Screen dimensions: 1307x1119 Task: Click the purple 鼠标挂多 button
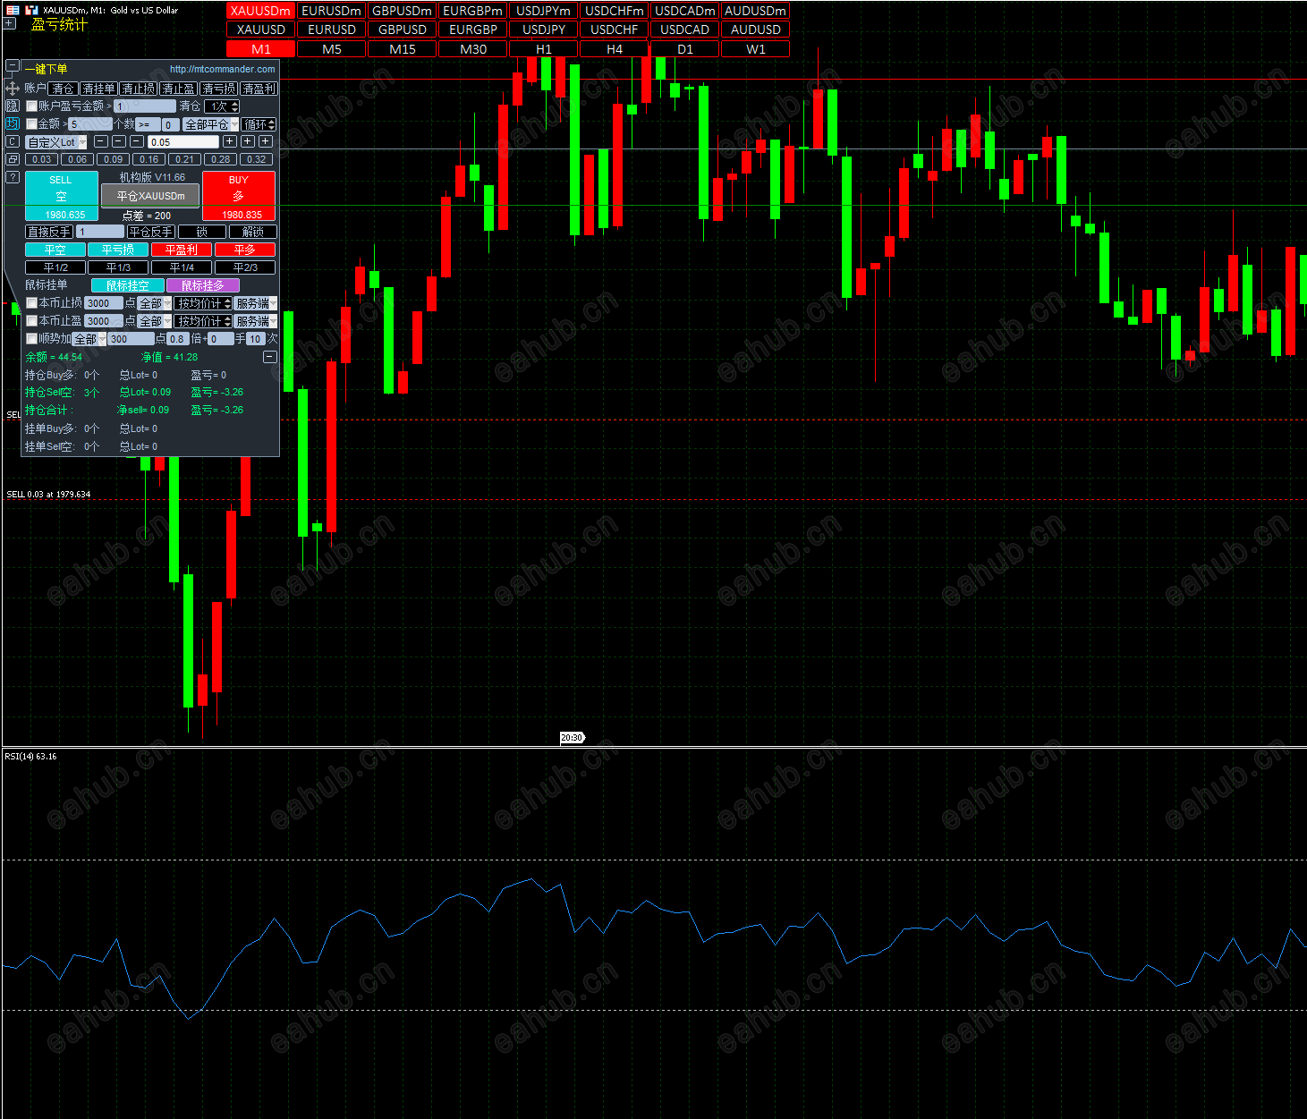pyautogui.click(x=203, y=285)
